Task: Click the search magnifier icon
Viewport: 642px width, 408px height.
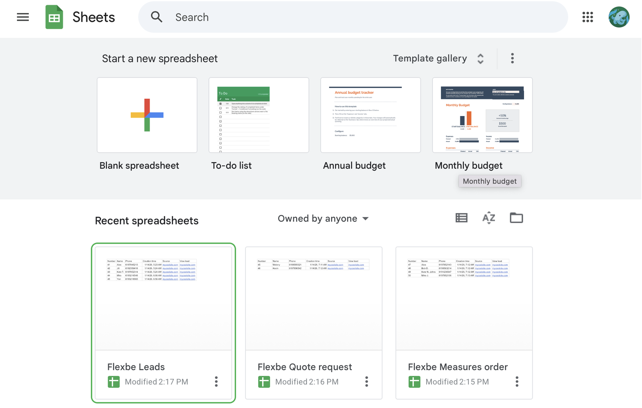Action: [x=156, y=17]
